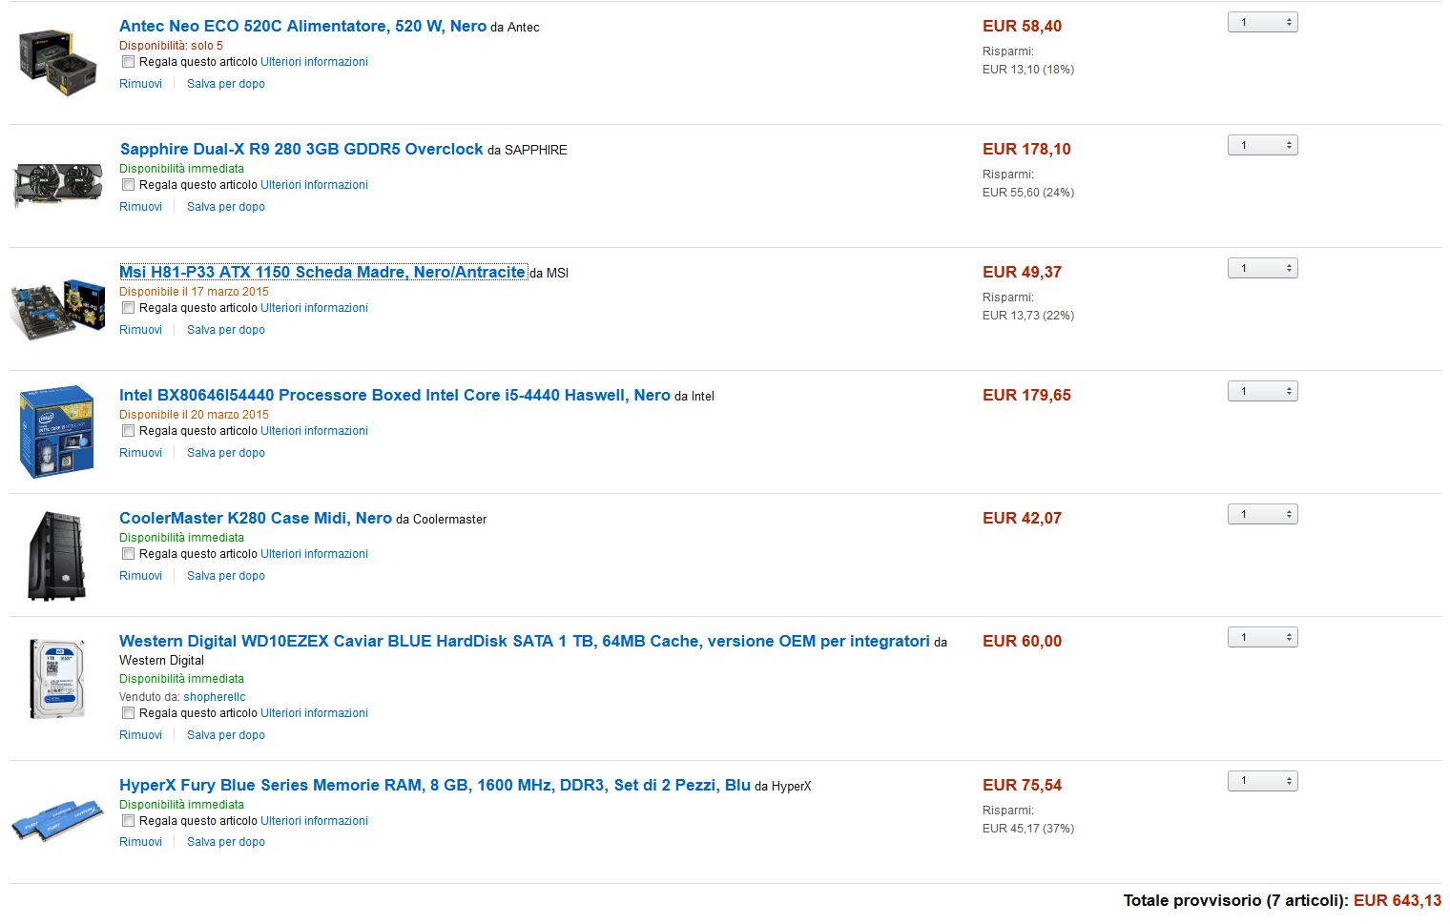Screen dimensions: 1450x924
Task: Change quantity of MSI H81-P33 motherboard
Action: click(x=1262, y=268)
